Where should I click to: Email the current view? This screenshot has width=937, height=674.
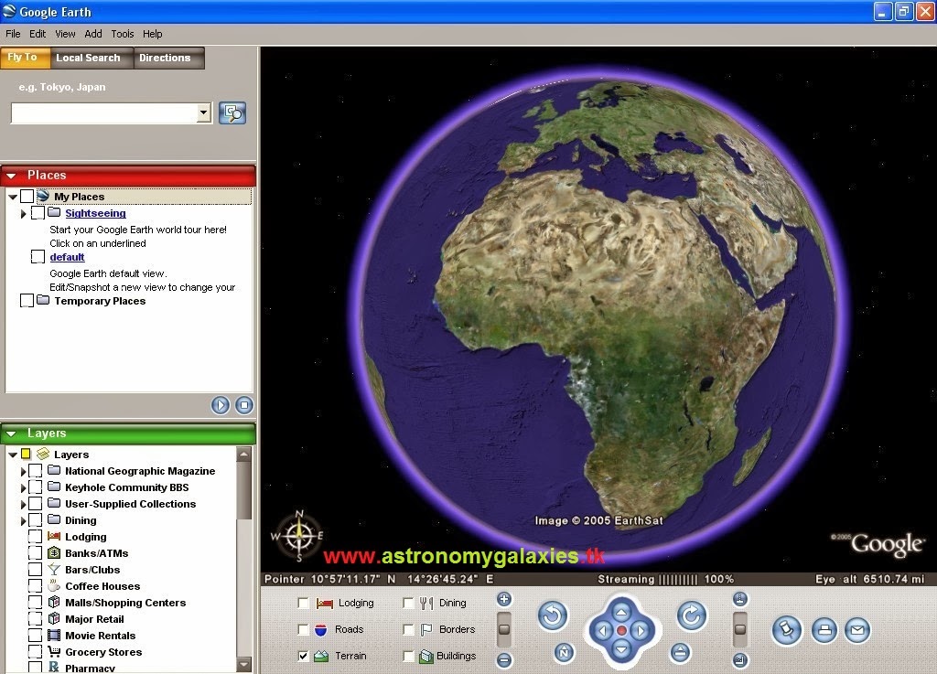pos(856,630)
